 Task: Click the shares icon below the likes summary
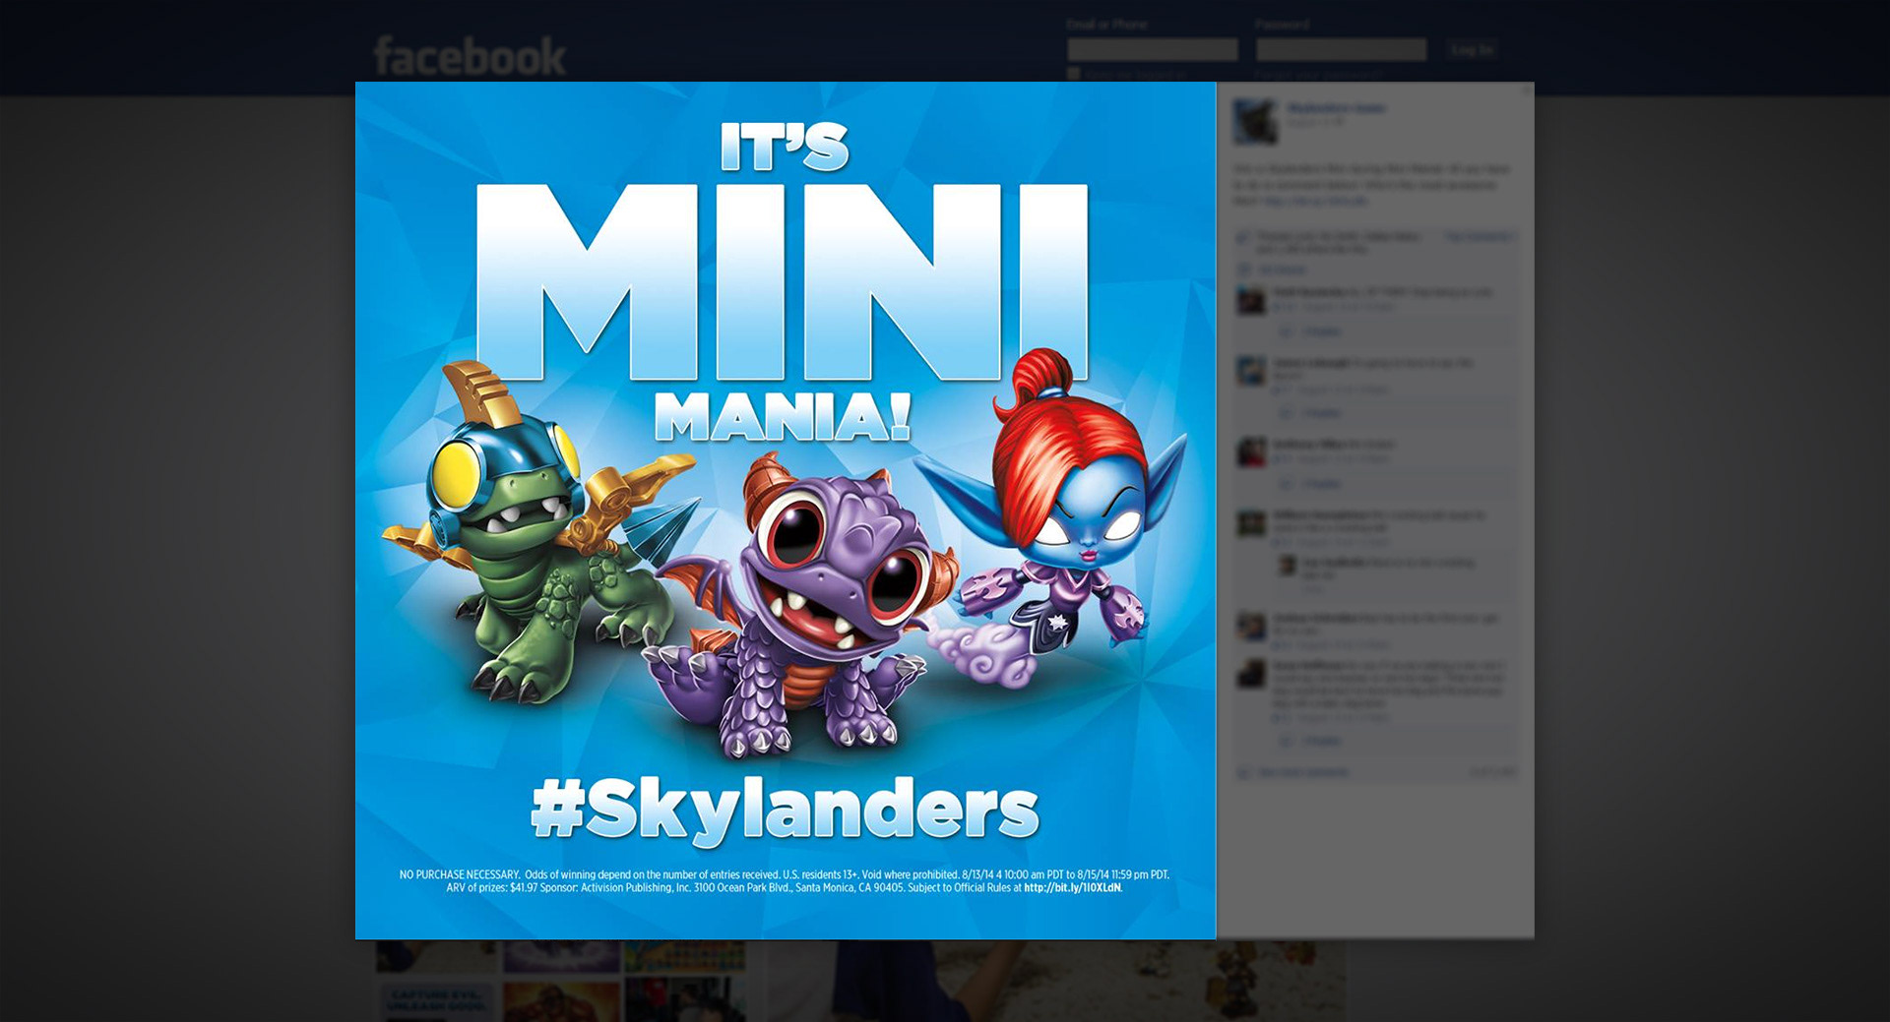pos(1243,270)
